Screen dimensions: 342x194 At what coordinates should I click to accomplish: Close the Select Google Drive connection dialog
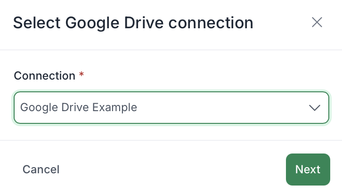tap(317, 22)
